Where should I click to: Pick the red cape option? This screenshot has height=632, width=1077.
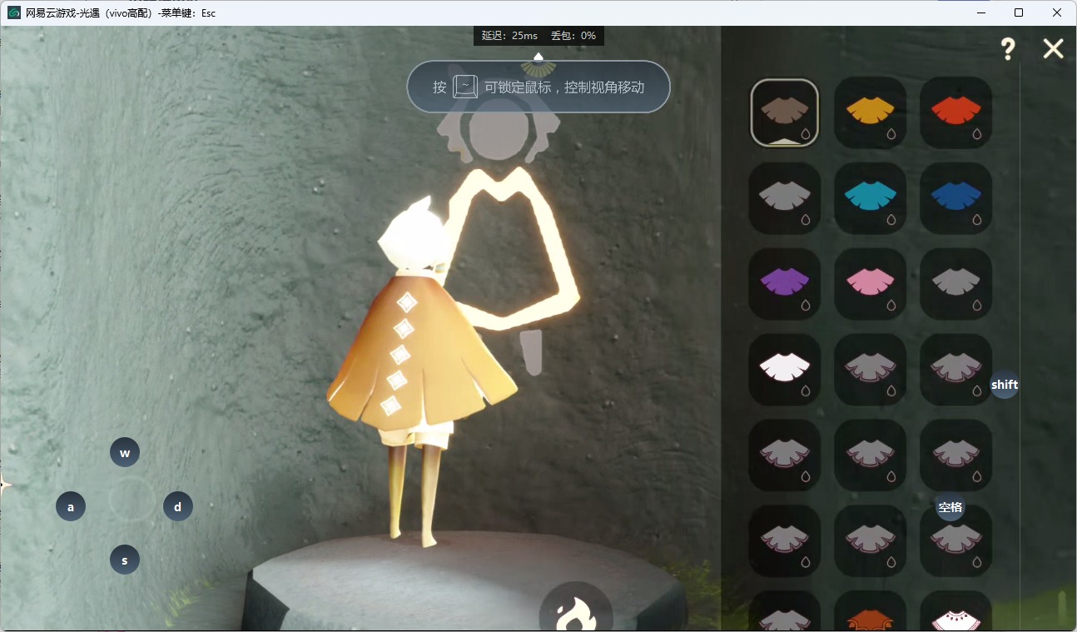click(955, 112)
